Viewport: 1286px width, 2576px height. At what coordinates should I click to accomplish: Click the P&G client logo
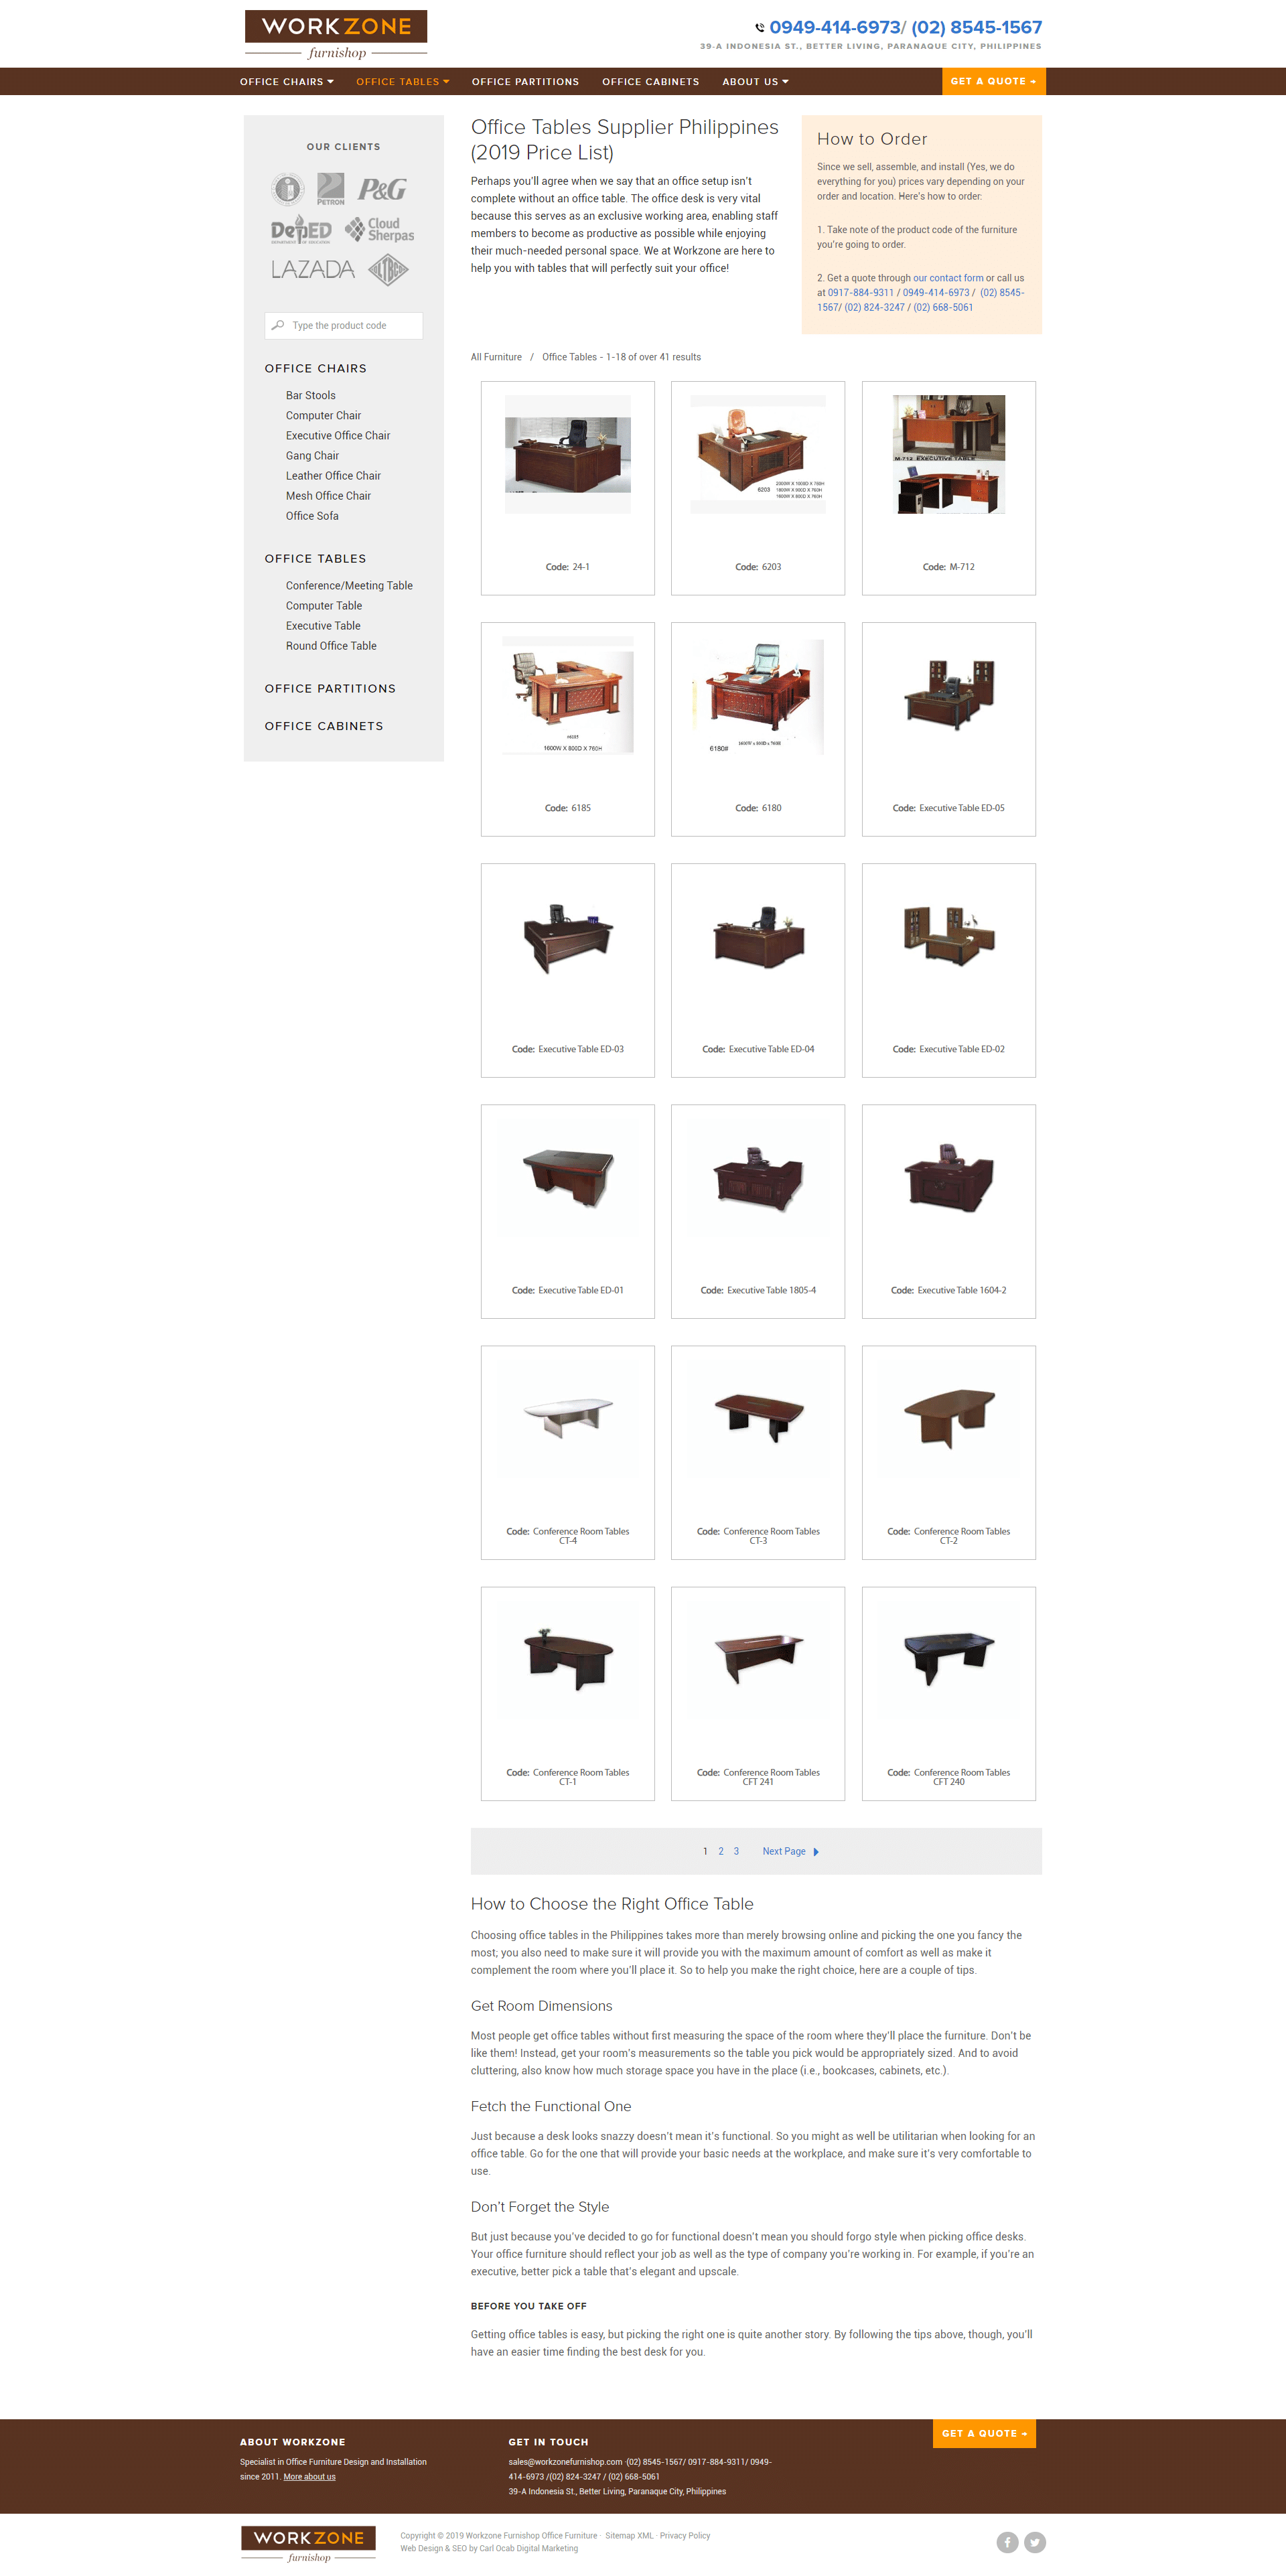click(382, 189)
